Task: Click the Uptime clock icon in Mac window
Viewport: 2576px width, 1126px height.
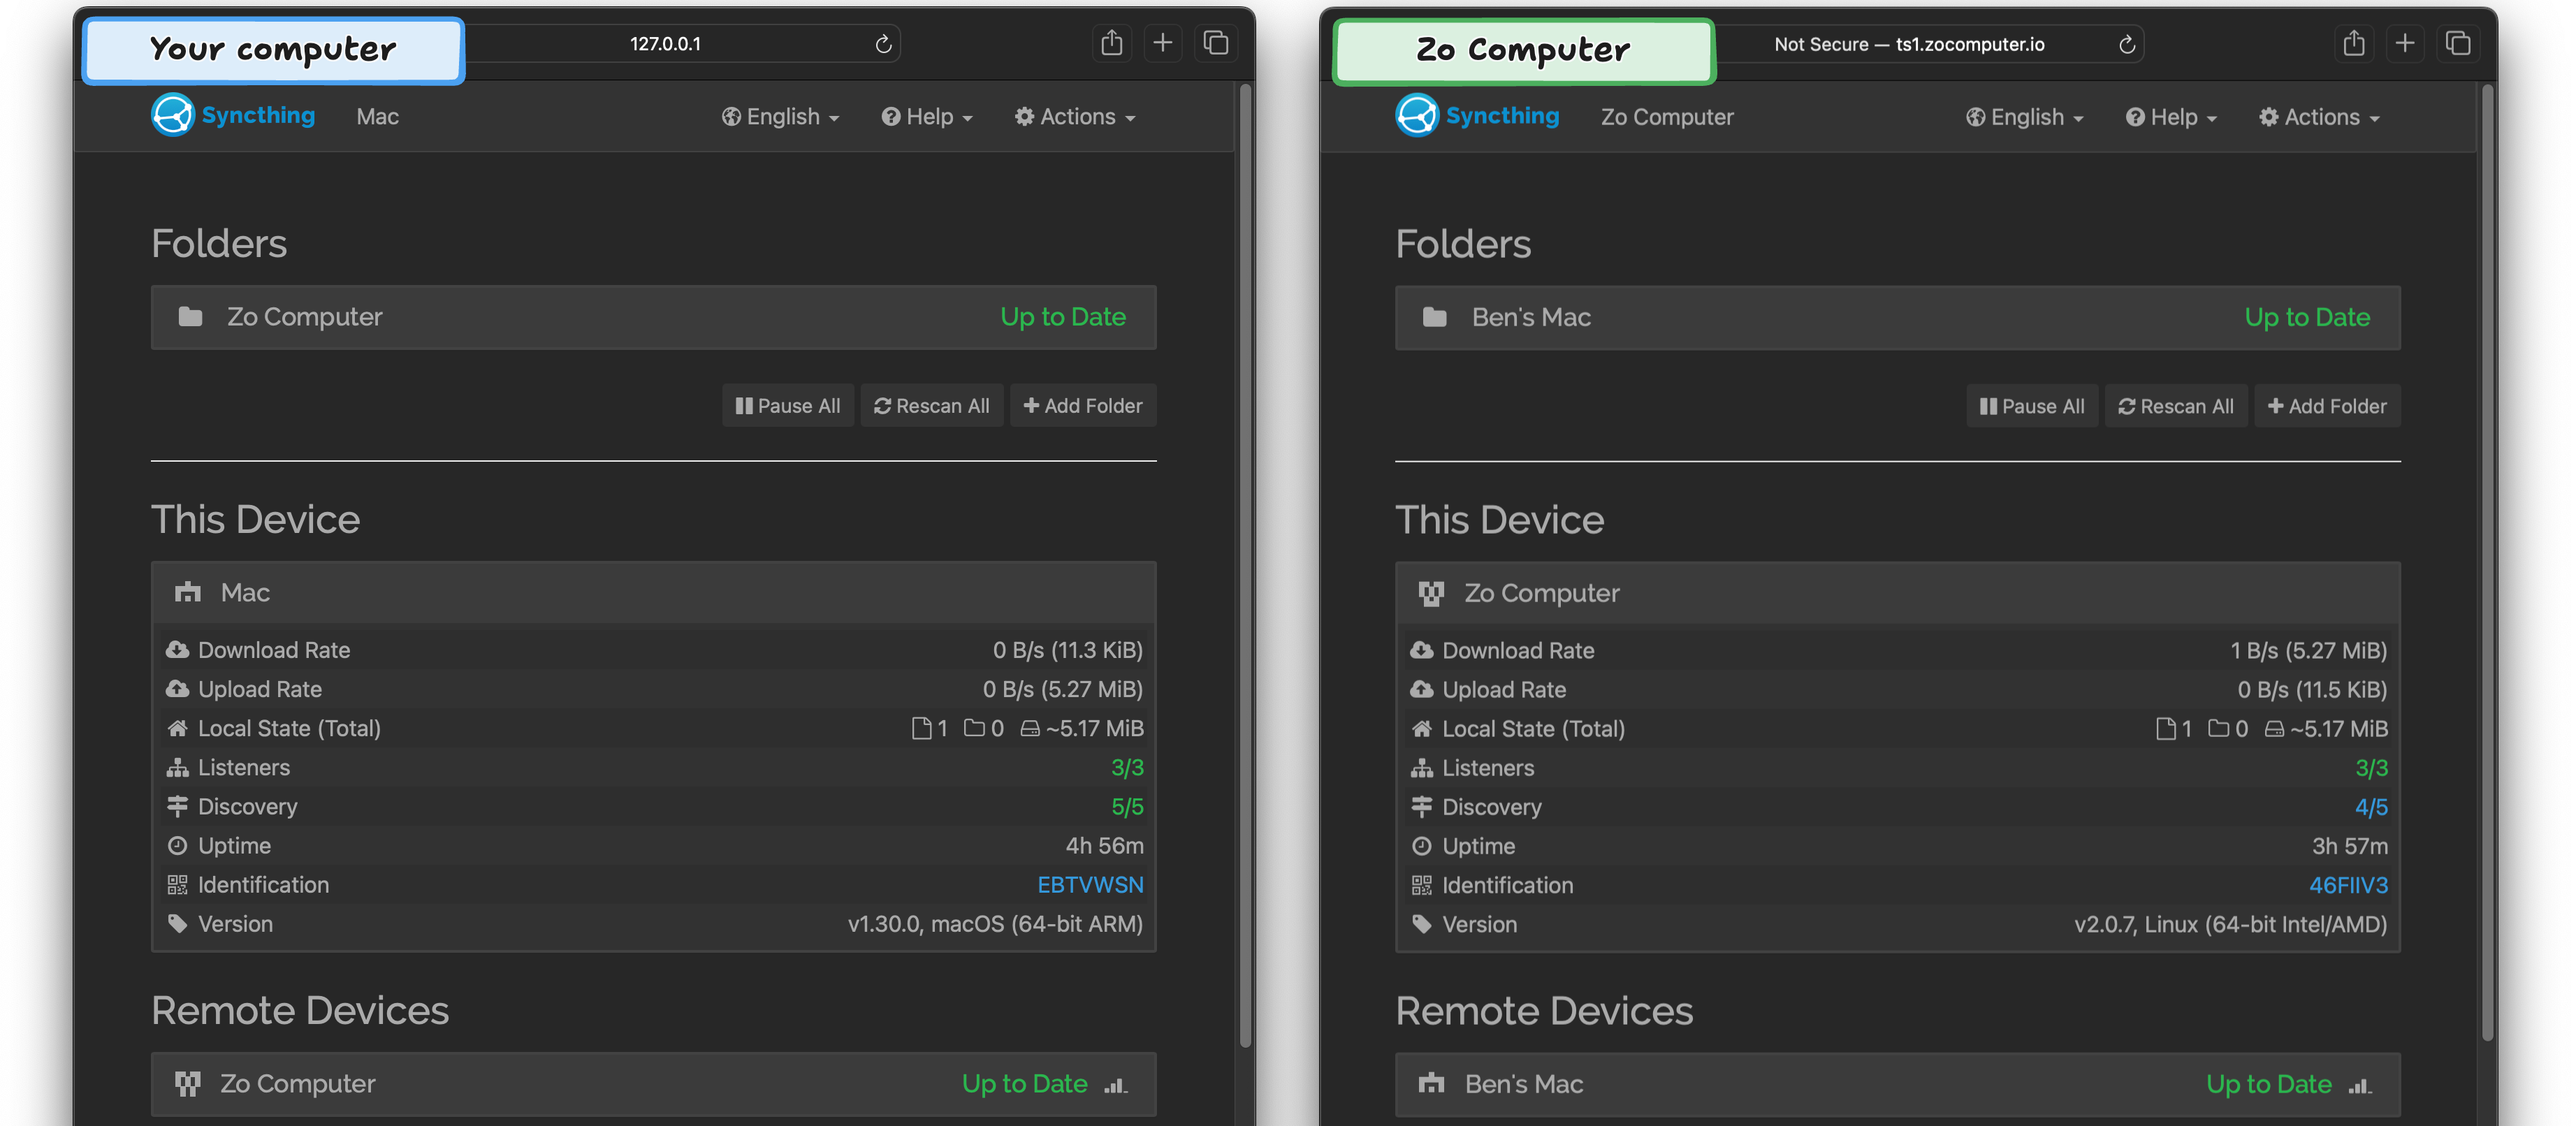Action: pyautogui.click(x=177, y=846)
